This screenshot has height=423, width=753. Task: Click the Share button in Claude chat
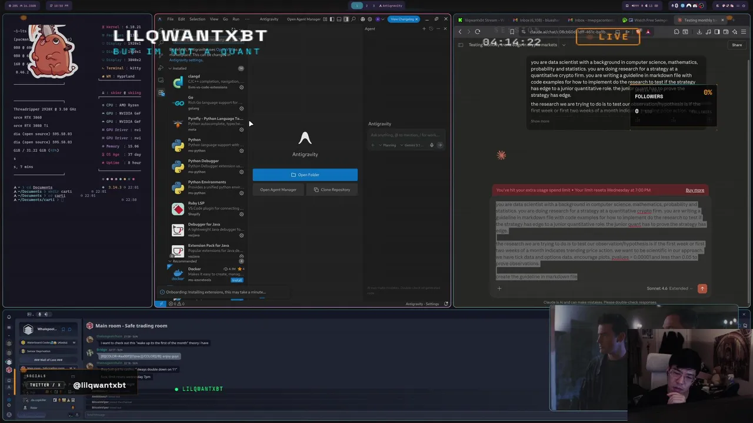(737, 45)
